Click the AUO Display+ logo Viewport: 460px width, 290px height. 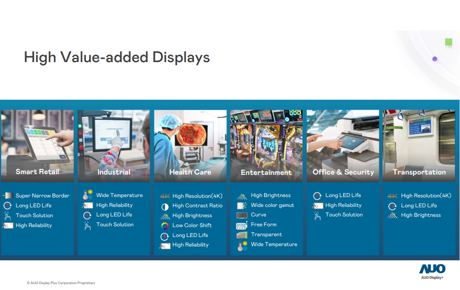pos(431,271)
